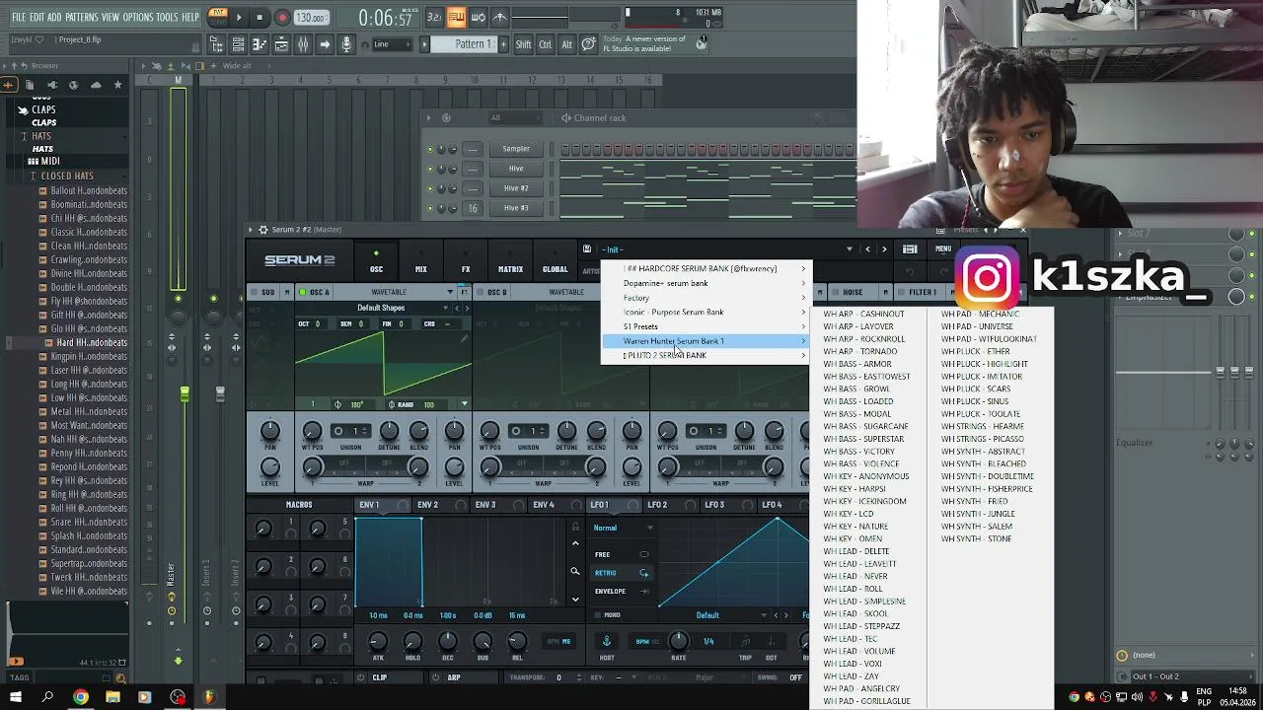The width and height of the screenshot is (1263, 710).
Task: Click the 130.000 tempo field
Action: (x=311, y=18)
